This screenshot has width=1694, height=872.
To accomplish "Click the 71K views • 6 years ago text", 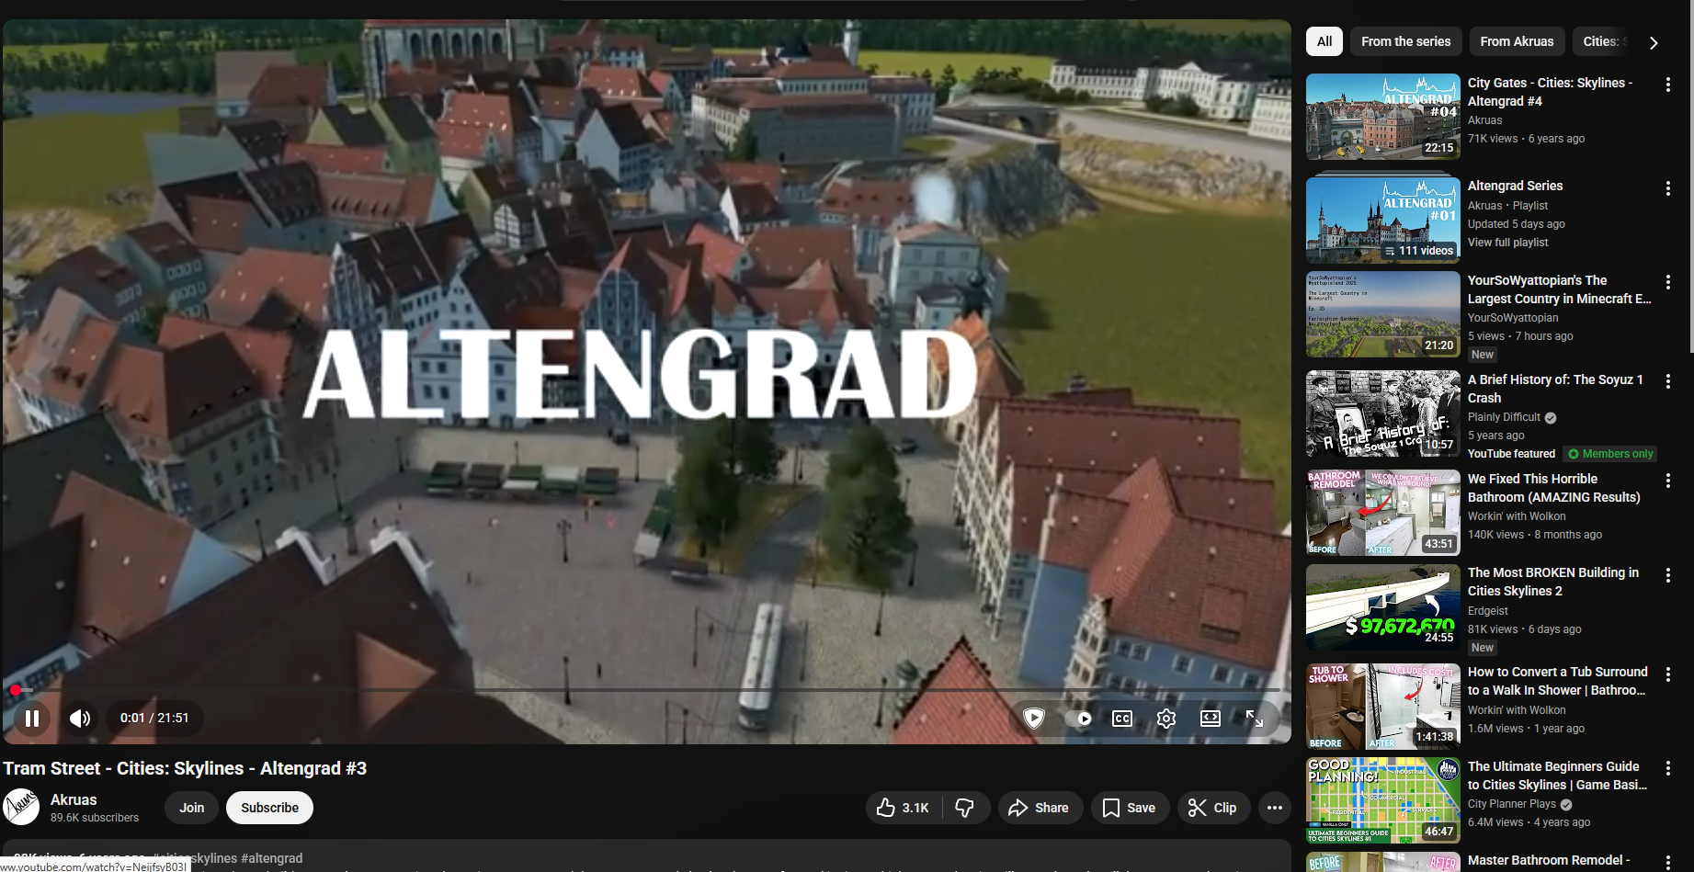I will [1527, 139].
